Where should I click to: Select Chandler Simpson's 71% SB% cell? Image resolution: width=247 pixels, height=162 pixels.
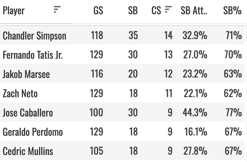click(x=234, y=35)
